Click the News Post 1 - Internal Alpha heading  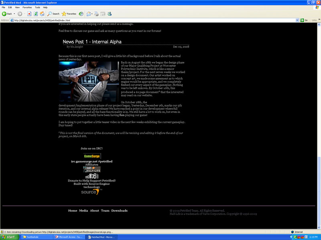tap(92, 42)
